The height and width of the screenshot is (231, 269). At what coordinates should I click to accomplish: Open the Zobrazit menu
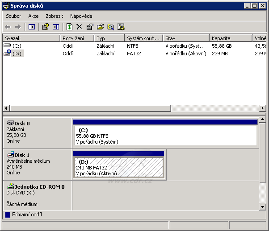54,16
